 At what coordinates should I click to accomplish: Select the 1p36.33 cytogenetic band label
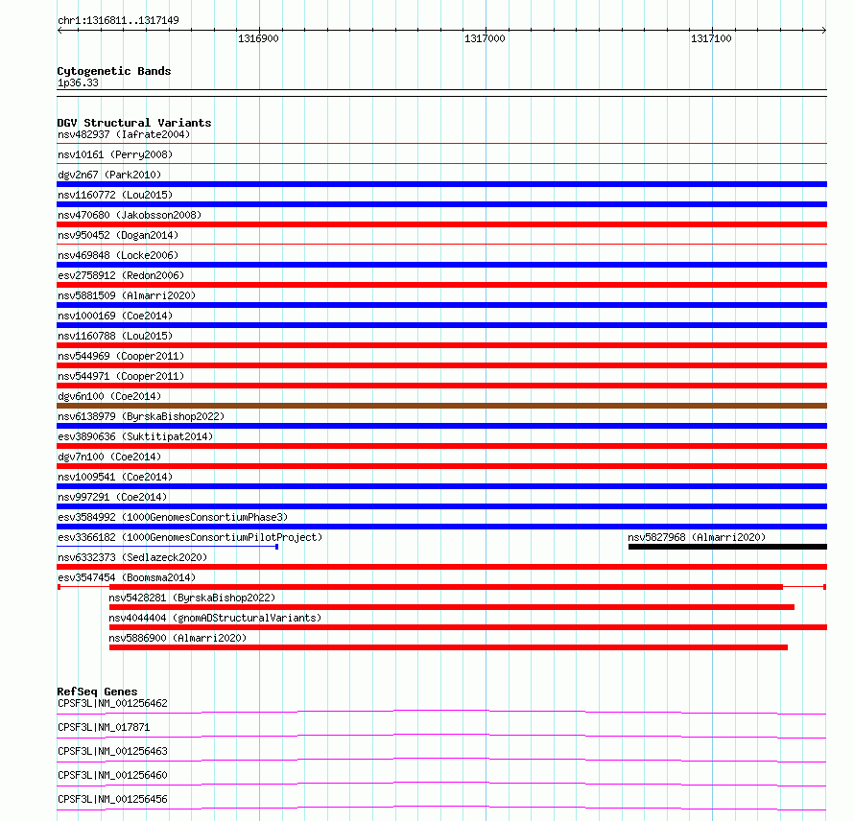pos(78,82)
